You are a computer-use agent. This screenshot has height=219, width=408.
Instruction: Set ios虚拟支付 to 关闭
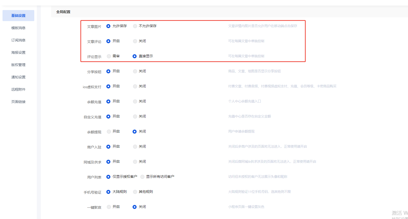(135, 86)
